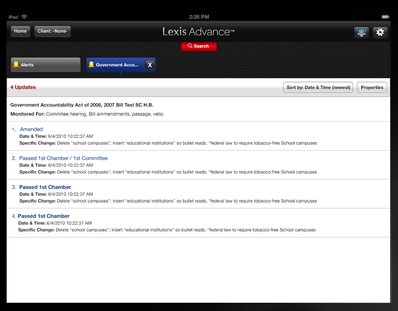Open the settings gear icon
Image resolution: width=398 pixels, height=311 pixels.
click(380, 32)
